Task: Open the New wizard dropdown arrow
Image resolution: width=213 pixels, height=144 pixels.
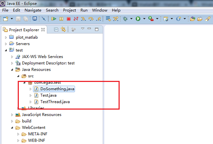Action: click(12, 18)
